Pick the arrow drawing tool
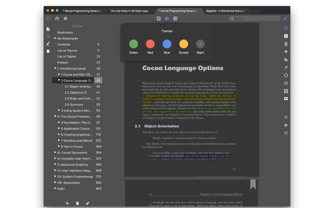 [x=286, y=67]
